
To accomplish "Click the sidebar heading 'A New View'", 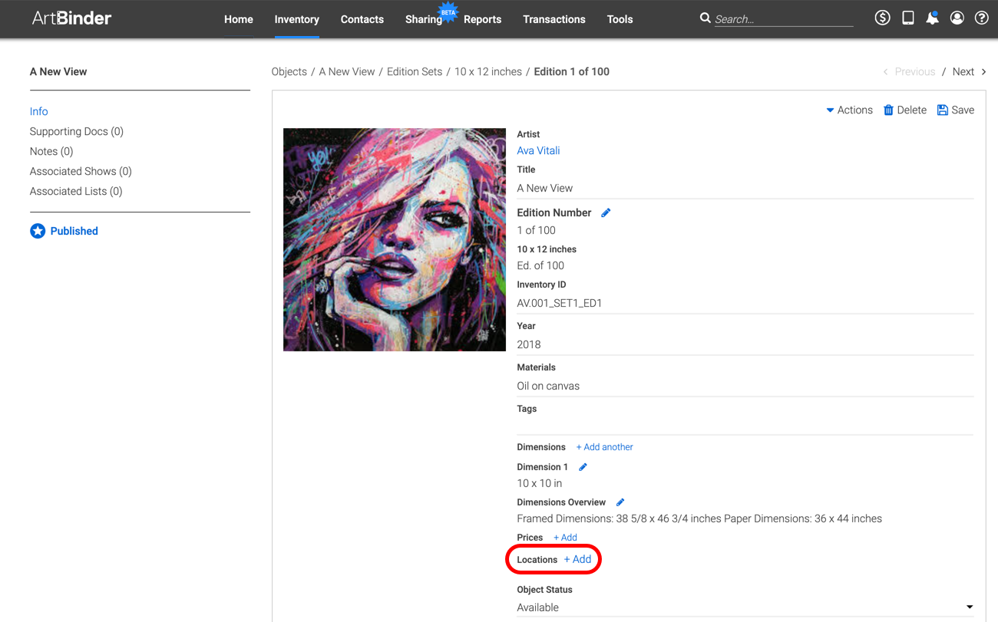I will 58,71.
